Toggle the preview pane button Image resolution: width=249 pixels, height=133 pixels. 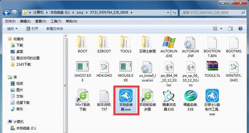click(x=230, y=29)
